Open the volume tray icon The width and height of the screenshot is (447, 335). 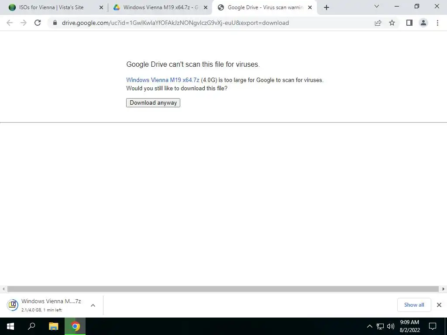[391, 326]
